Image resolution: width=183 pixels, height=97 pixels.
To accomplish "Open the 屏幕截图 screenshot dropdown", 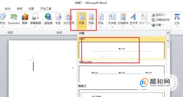I will pyautogui.click(x=36, y=27).
